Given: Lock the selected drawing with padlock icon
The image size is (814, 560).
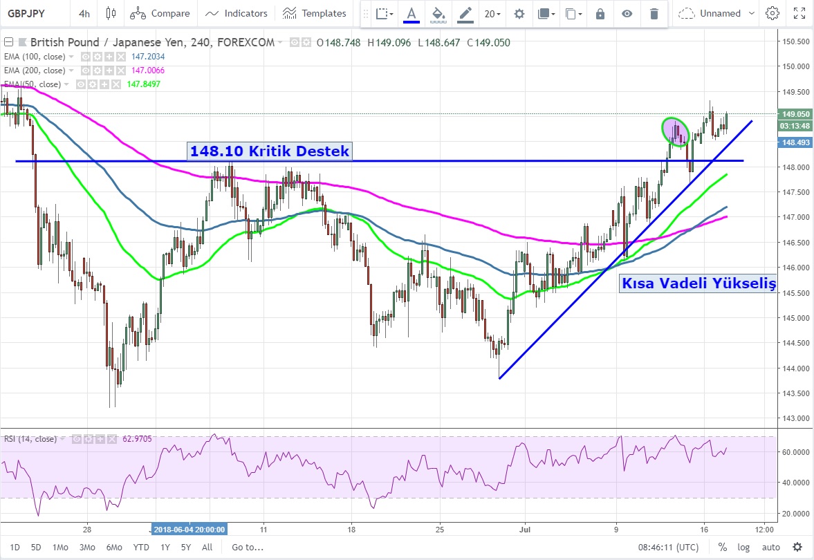Looking at the screenshot, I should tap(600, 13).
